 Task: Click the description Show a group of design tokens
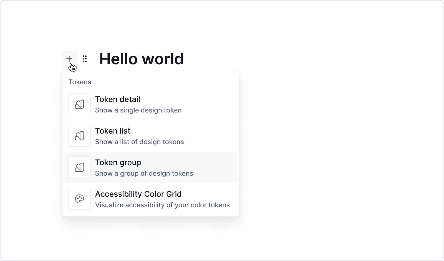click(144, 173)
